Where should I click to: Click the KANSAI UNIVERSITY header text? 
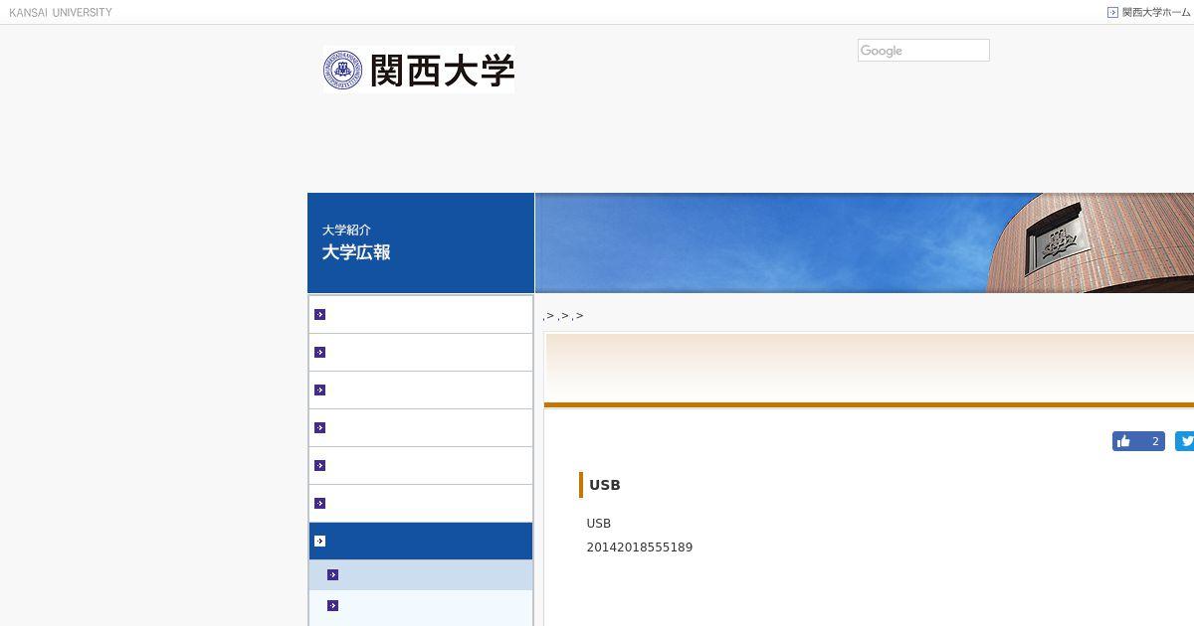[61, 13]
